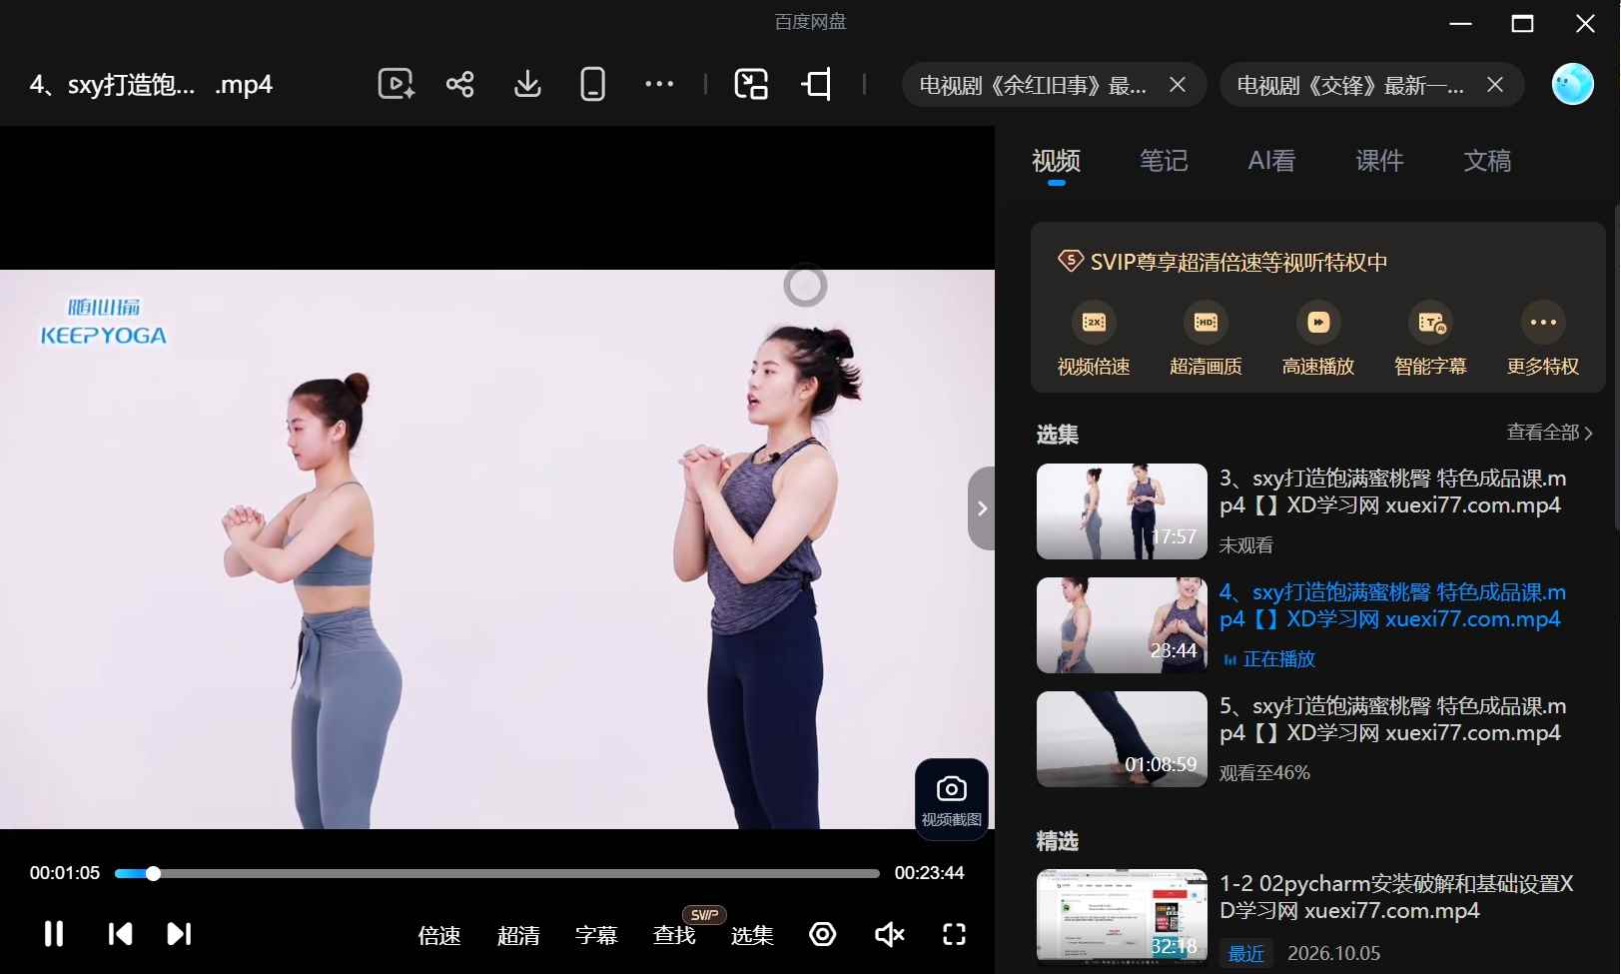This screenshot has height=974, width=1621.
Task: Open 更多特权 more privileges
Action: click(1543, 340)
